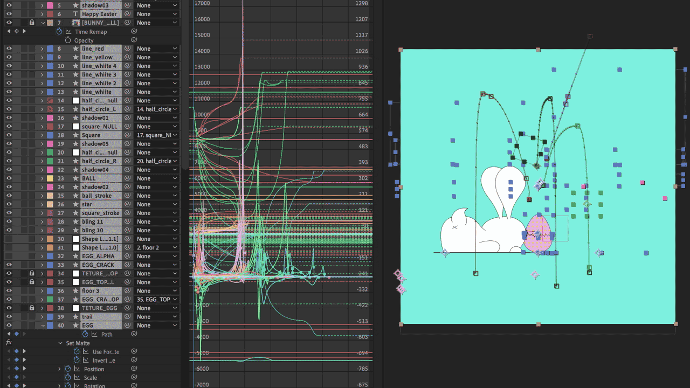Toggle the Path property stopwatch
The image size is (690, 388).
[x=85, y=334]
